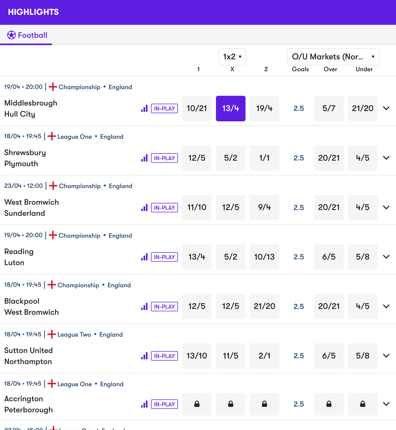
Task: Expand more markets for West Bromwich vs Sunderland
Action: point(386,208)
